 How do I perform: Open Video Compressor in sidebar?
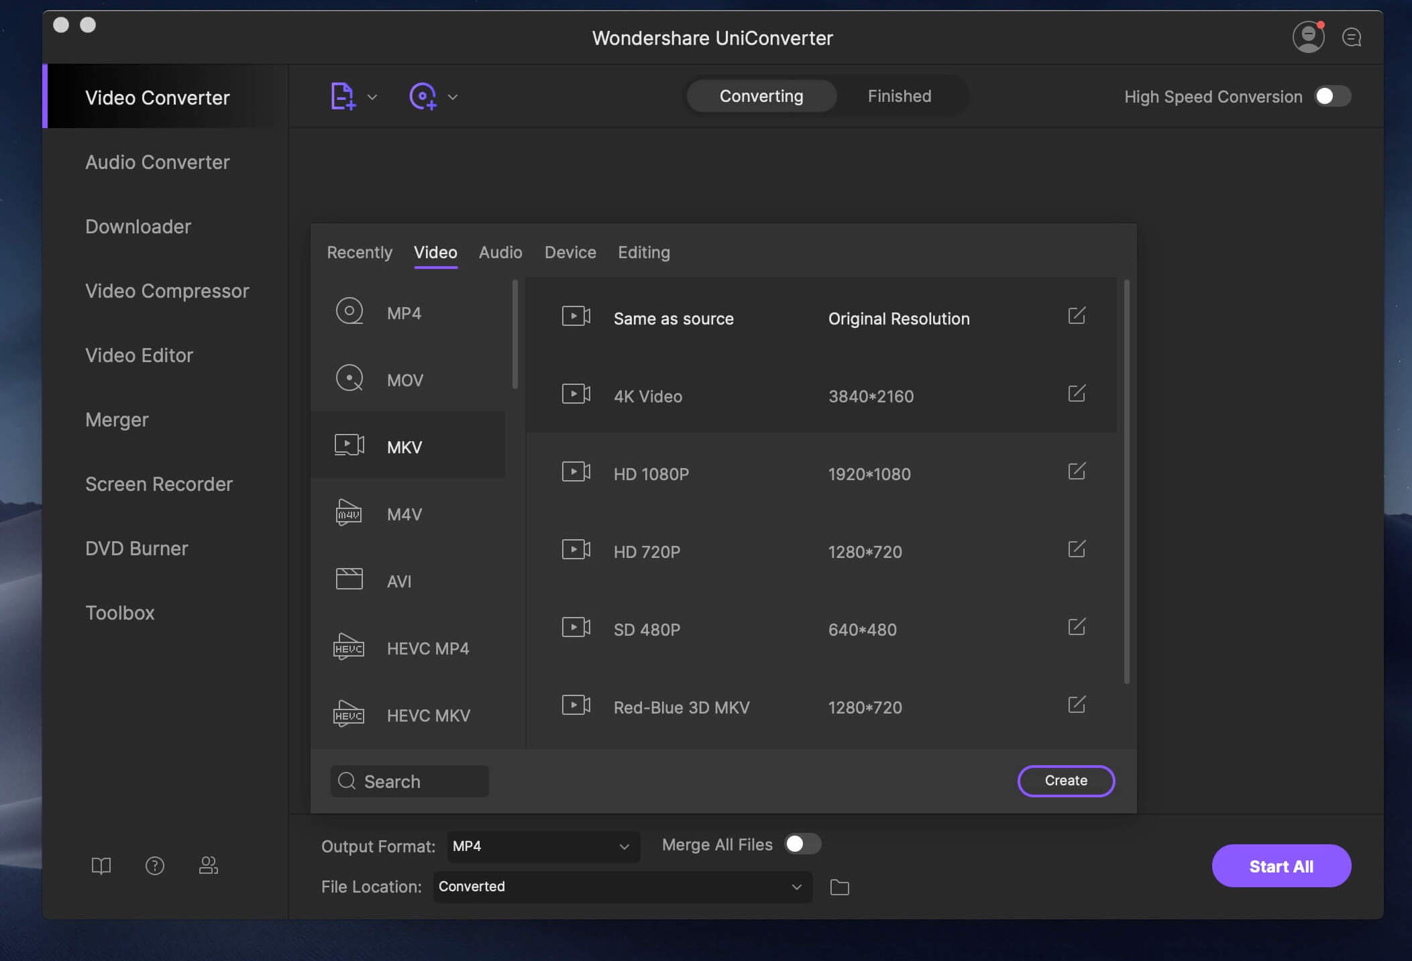(x=167, y=290)
